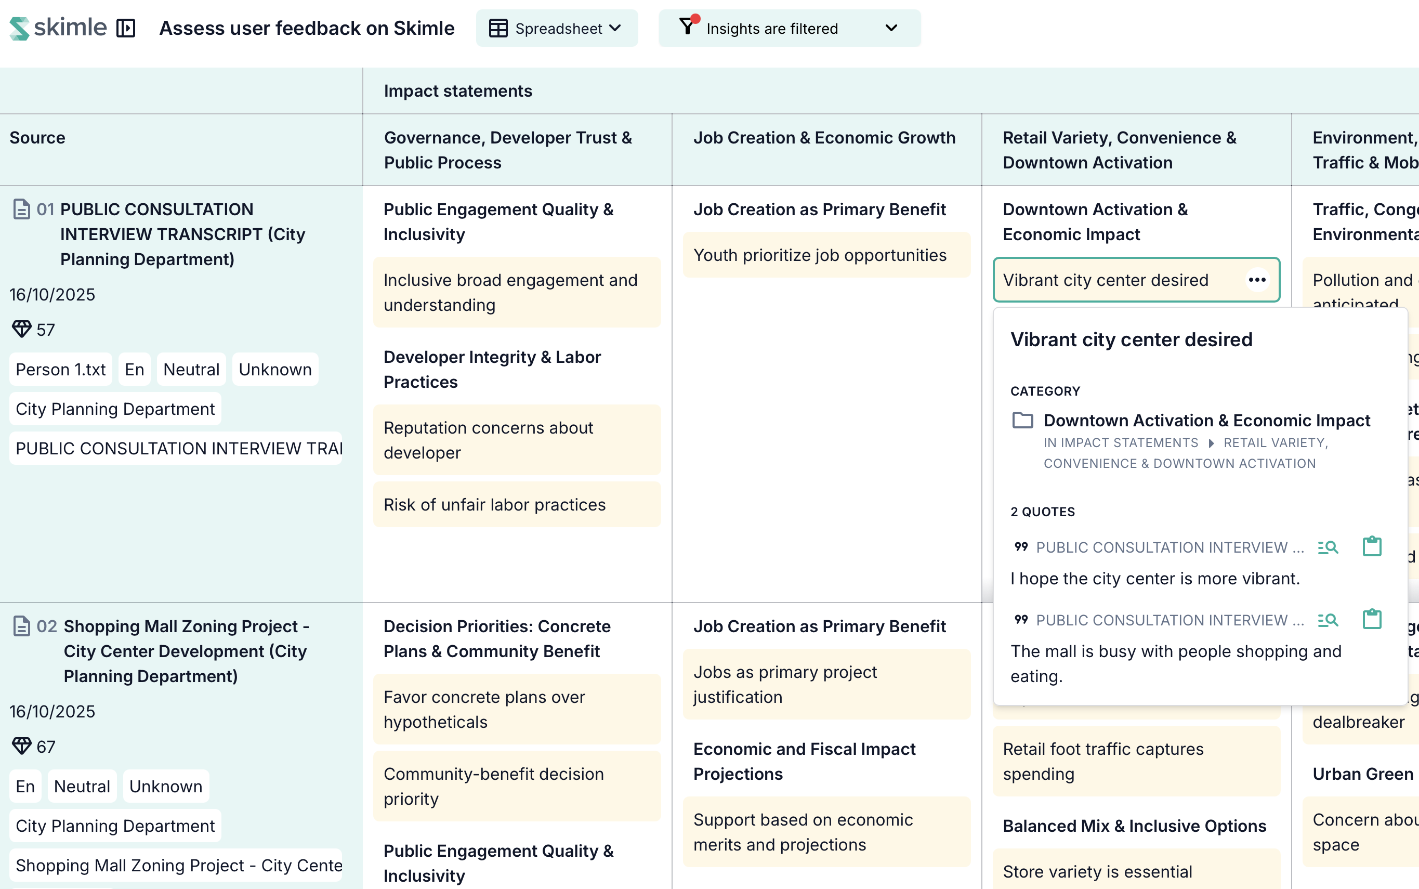
Task: Open source 02 Shopping Mall Zoning Project
Action: [185, 651]
